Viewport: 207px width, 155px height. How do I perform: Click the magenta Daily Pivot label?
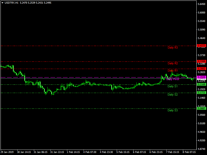pos(173,79)
